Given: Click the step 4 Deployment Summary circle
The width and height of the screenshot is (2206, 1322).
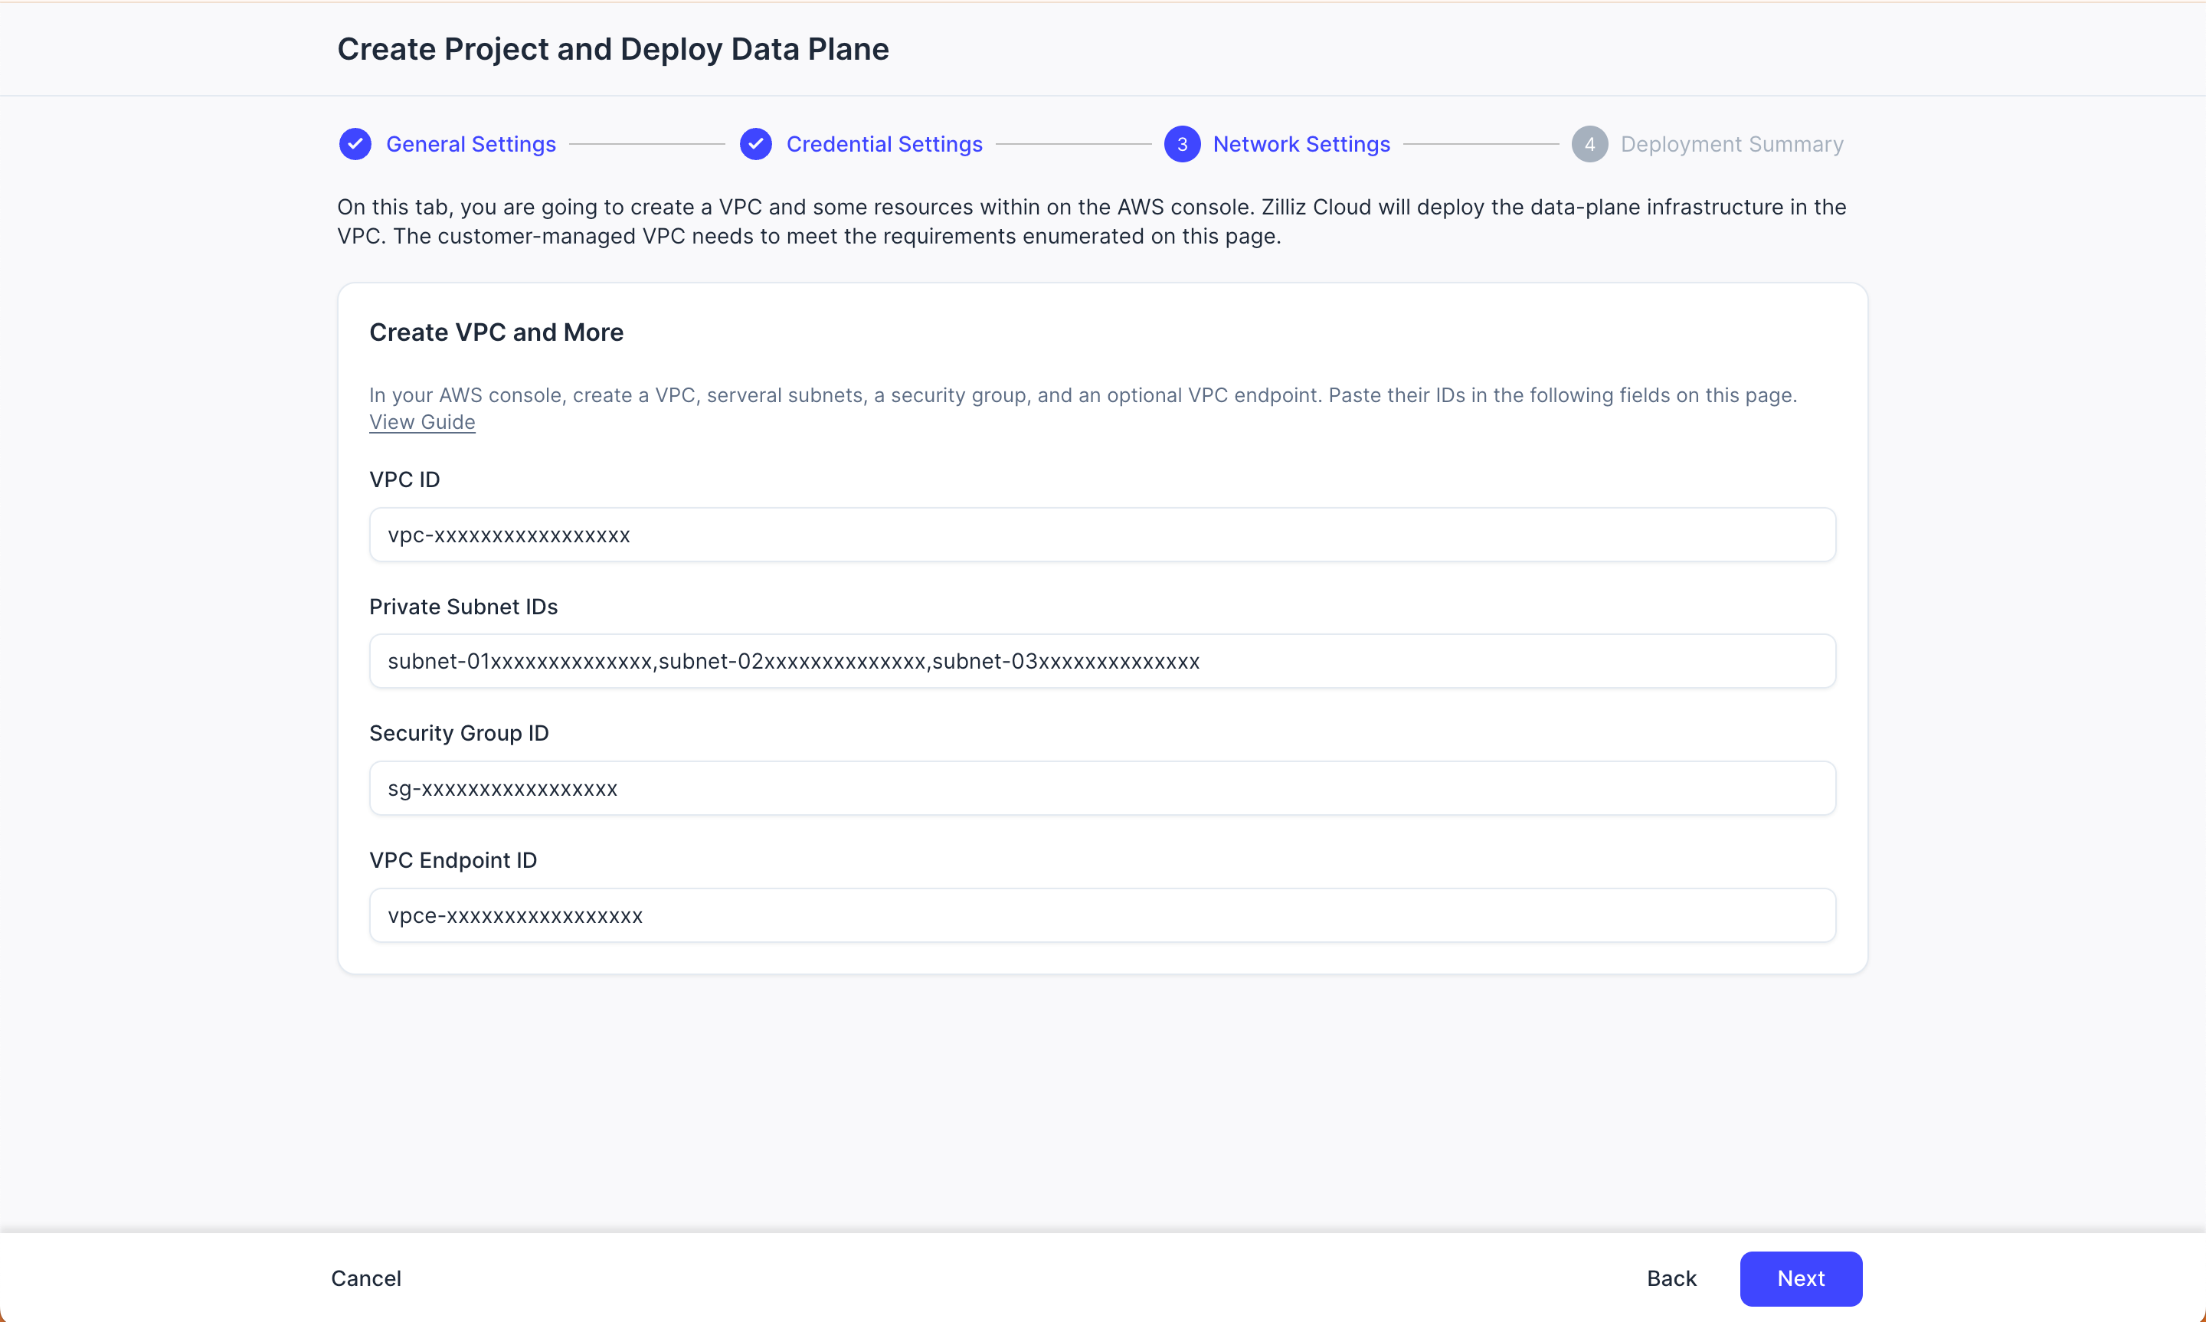Looking at the screenshot, I should tap(1589, 144).
